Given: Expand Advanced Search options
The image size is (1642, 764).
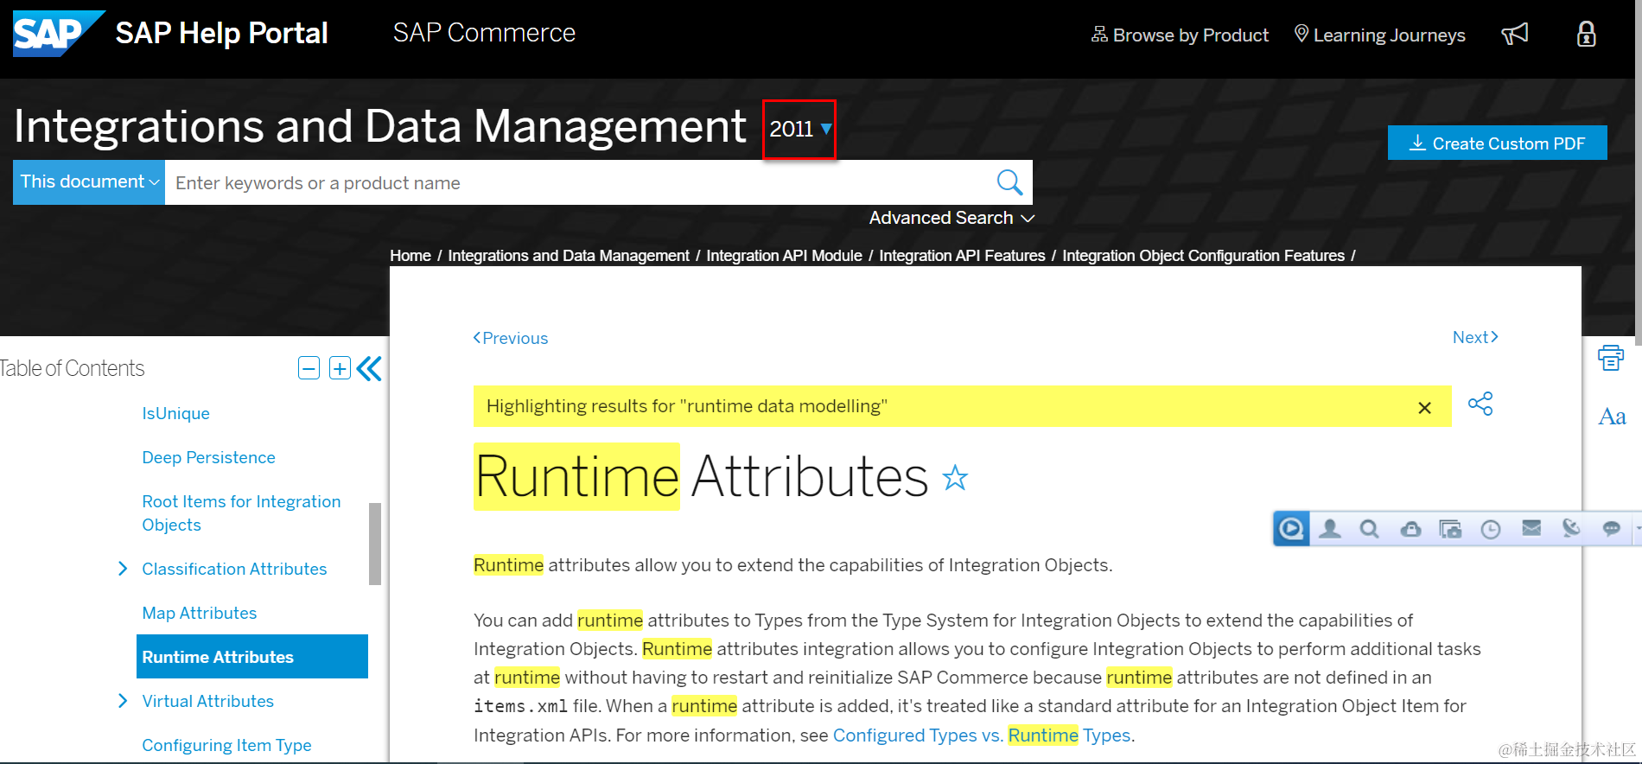Looking at the screenshot, I should [x=951, y=218].
